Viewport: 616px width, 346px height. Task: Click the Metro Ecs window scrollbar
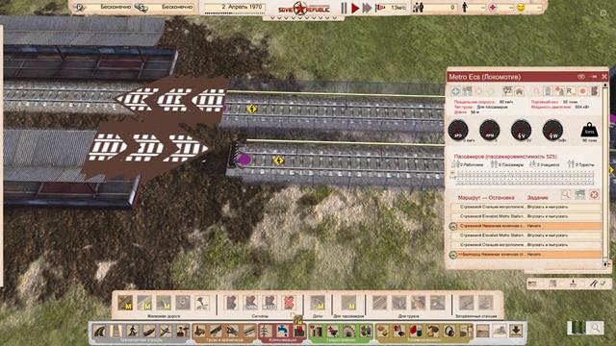click(605, 175)
